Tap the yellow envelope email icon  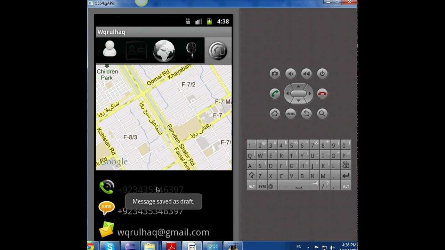click(106, 230)
